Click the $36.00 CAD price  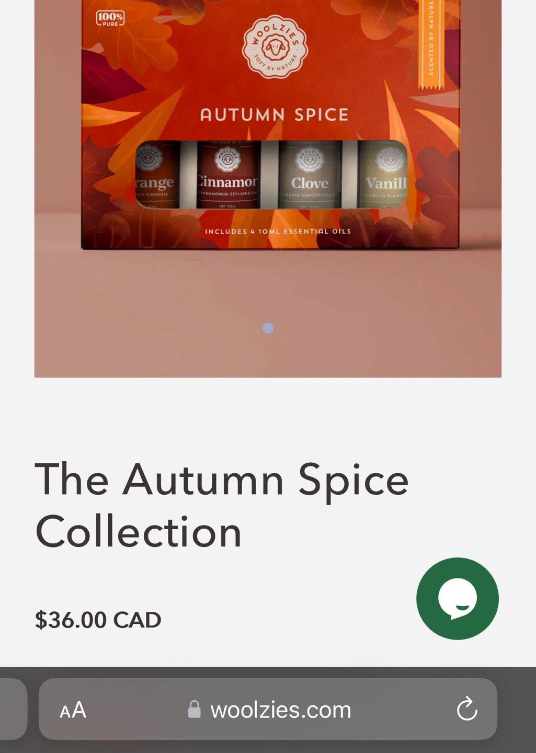click(98, 620)
